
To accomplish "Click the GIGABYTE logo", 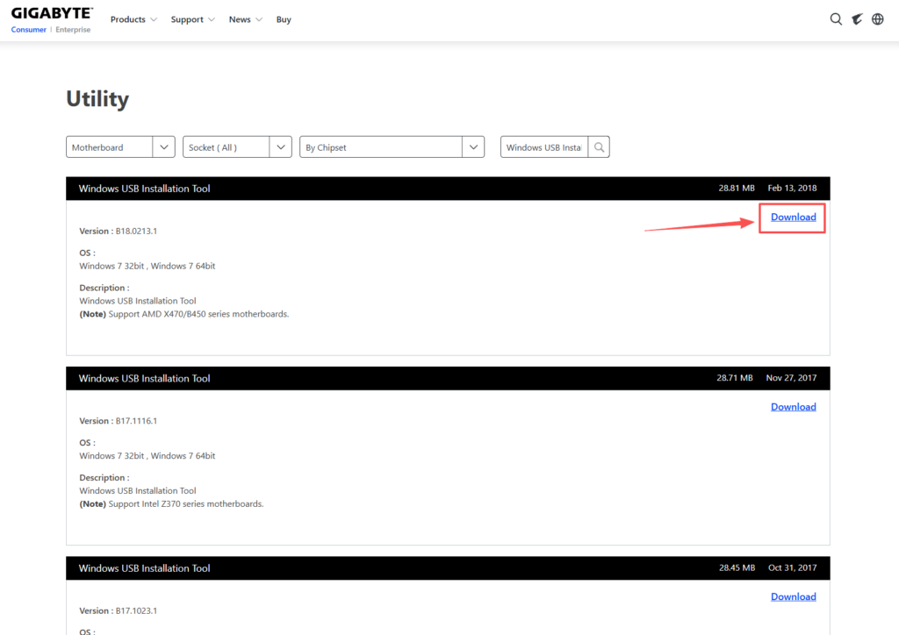I will [x=50, y=13].
